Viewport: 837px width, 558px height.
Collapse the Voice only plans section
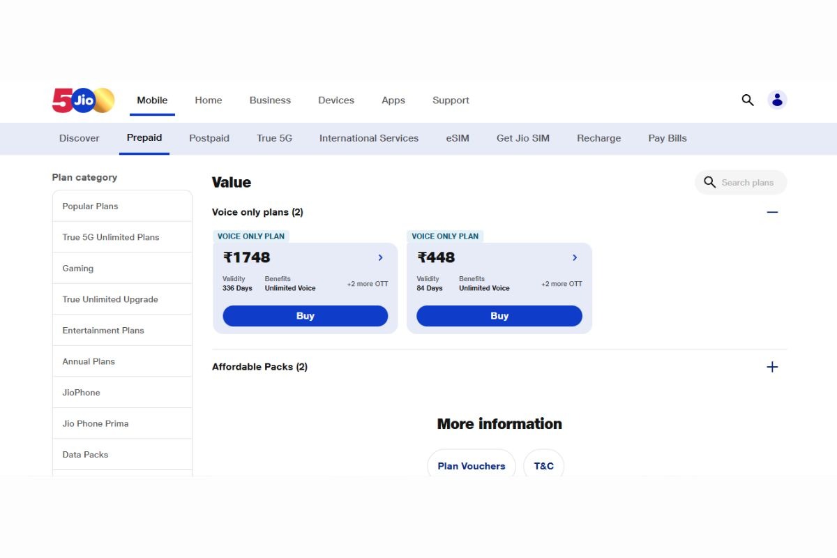[772, 212]
